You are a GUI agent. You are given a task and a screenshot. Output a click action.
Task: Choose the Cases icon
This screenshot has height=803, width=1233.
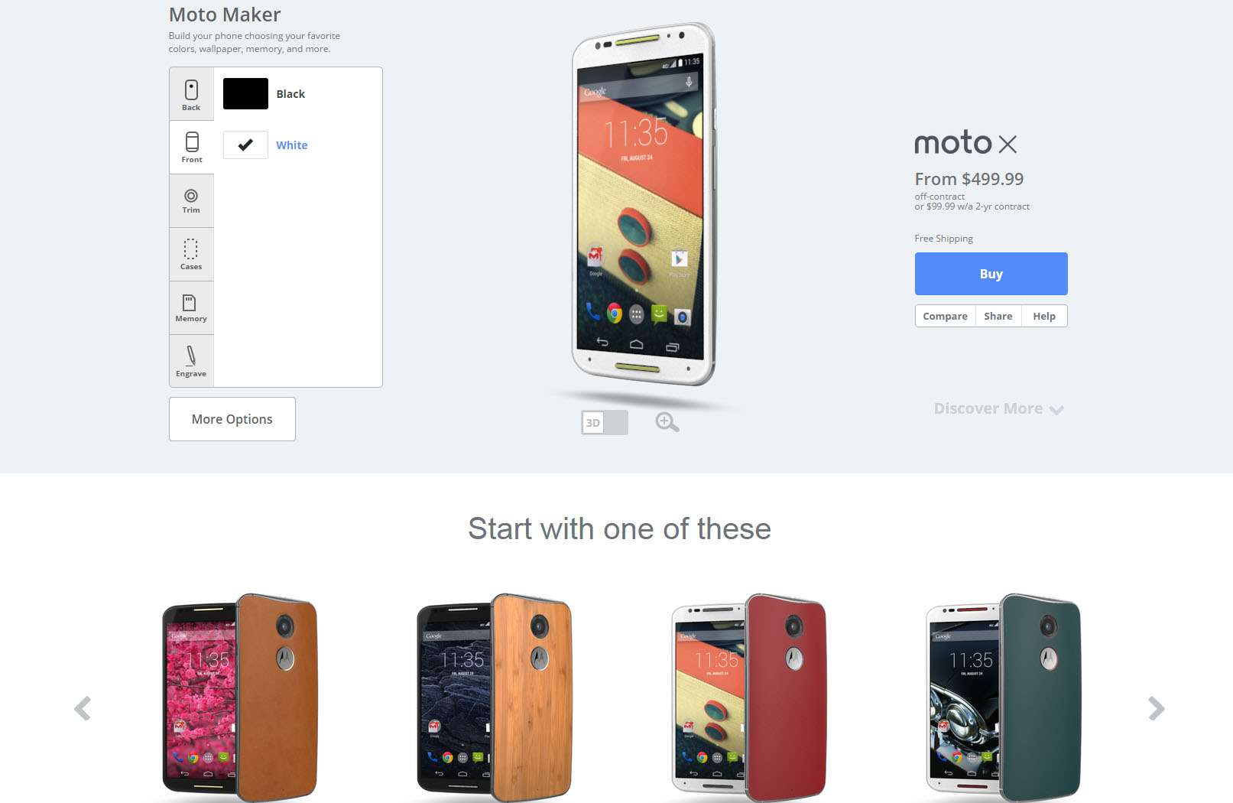(x=191, y=249)
